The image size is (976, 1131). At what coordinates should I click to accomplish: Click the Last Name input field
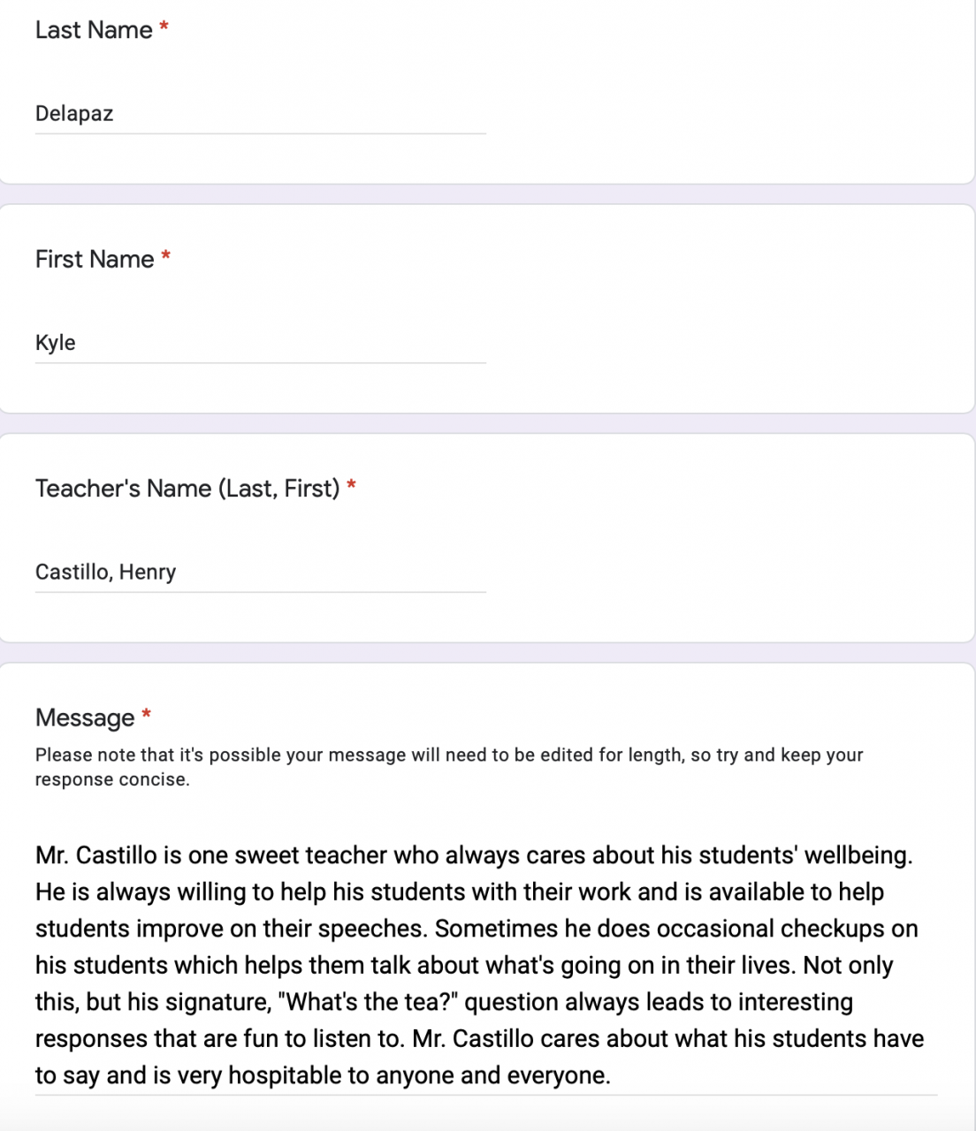click(260, 114)
